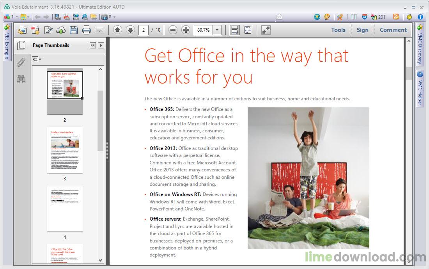Click the star rocket favorites icon

340,17
